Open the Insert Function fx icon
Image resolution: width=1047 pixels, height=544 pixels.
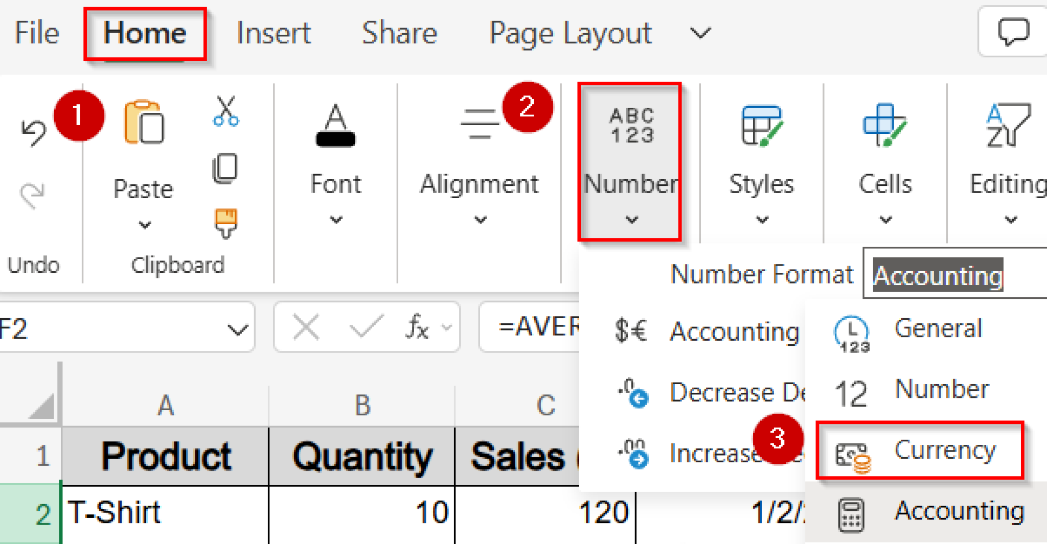[415, 327]
